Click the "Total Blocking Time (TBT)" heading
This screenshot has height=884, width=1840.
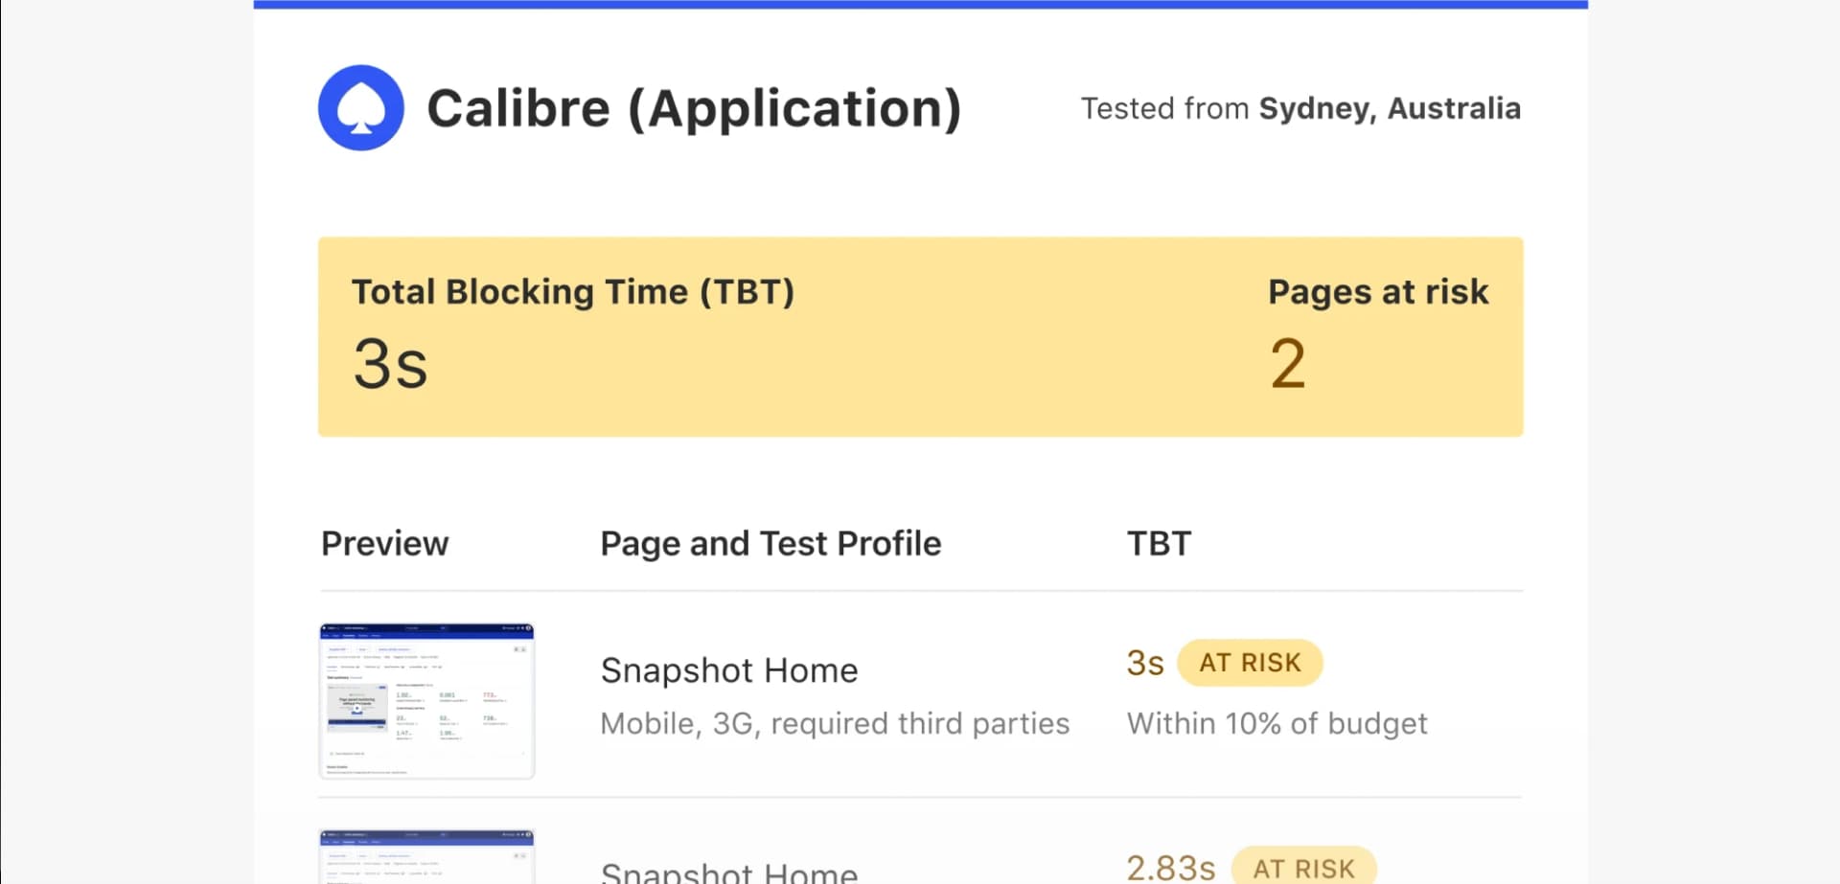572,291
